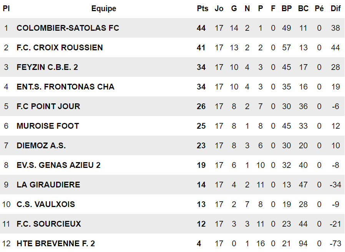Click the ENT.S. FRONTONAS CHA team name
The height and width of the screenshot is (252, 345).
pyautogui.click(x=65, y=87)
